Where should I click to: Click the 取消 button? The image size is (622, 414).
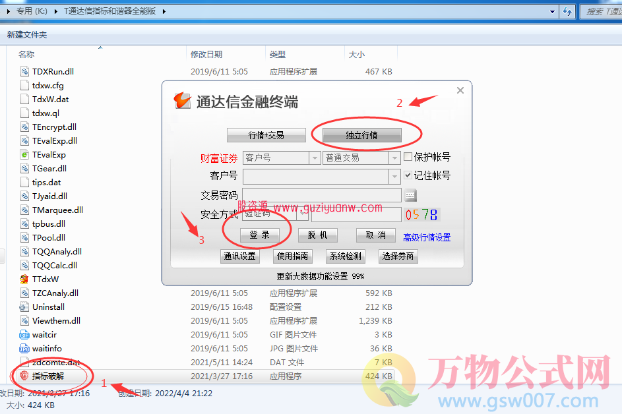[376, 235]
